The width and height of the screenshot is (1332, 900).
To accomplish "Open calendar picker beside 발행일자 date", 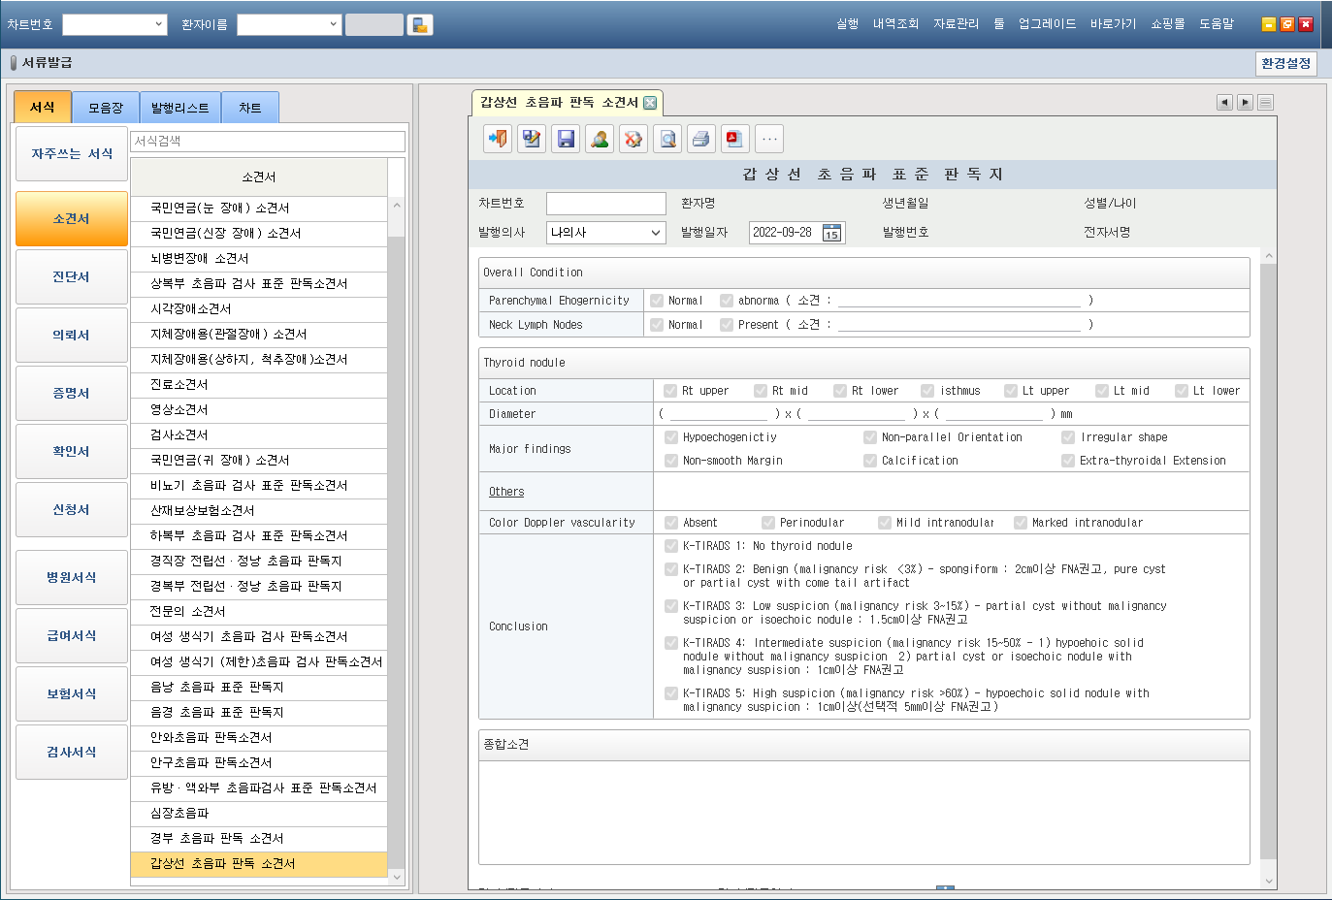I will [x=831, y=233].
